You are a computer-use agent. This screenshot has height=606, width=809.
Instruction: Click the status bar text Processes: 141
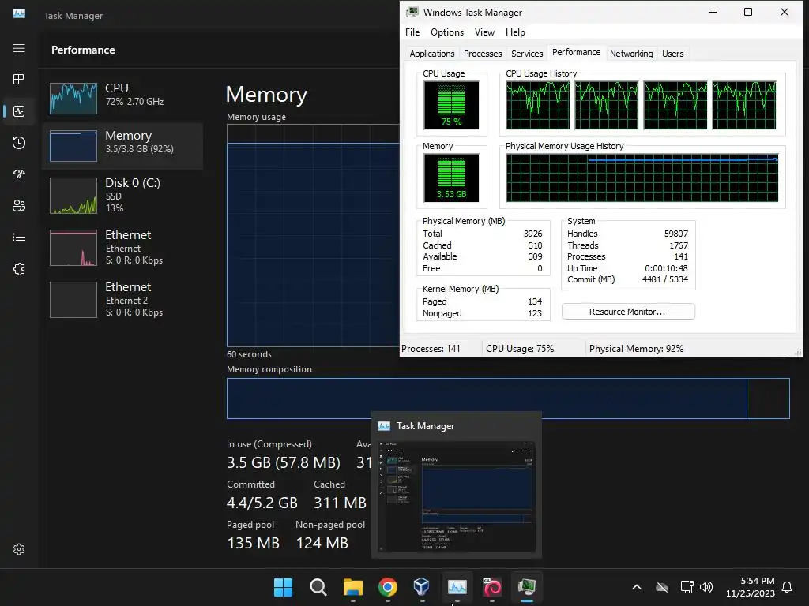point(431,349)
